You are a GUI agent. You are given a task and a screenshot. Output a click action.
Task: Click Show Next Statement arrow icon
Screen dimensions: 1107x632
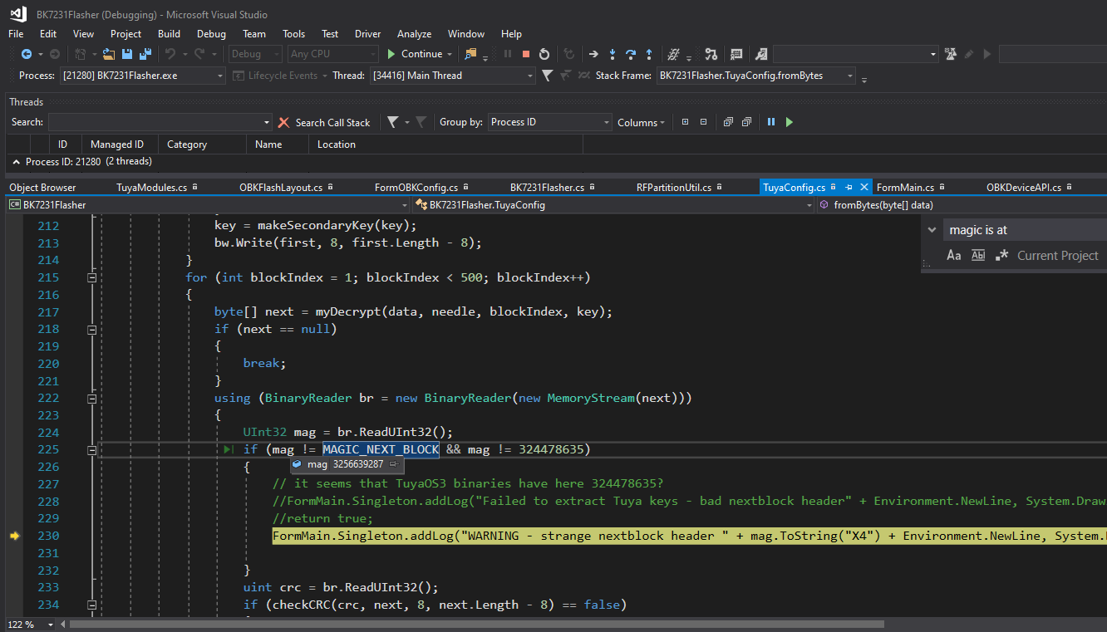tap(593, 54)
